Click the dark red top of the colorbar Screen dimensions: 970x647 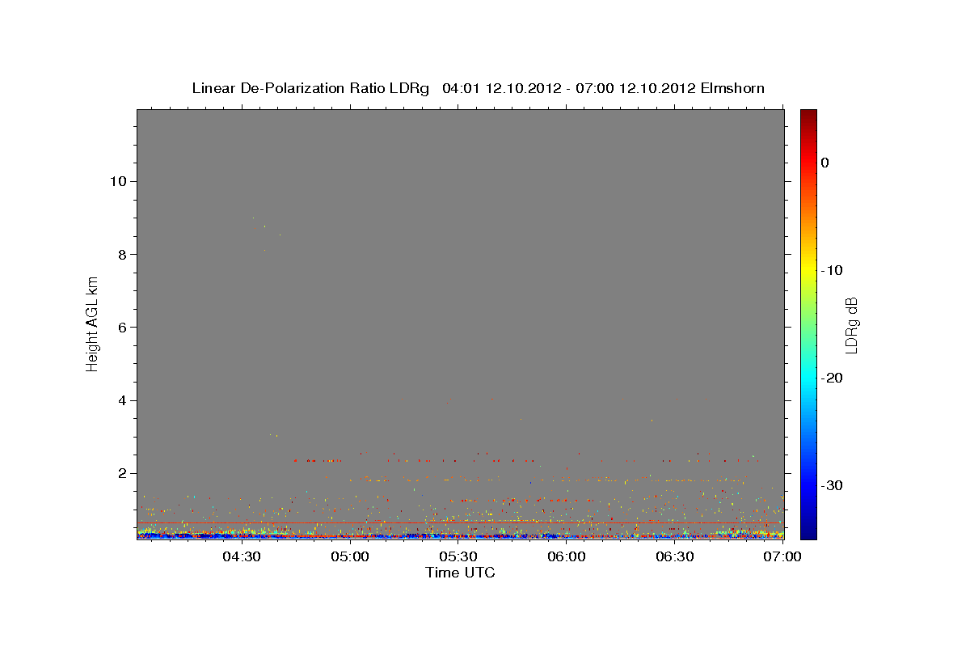click(808, 117)
